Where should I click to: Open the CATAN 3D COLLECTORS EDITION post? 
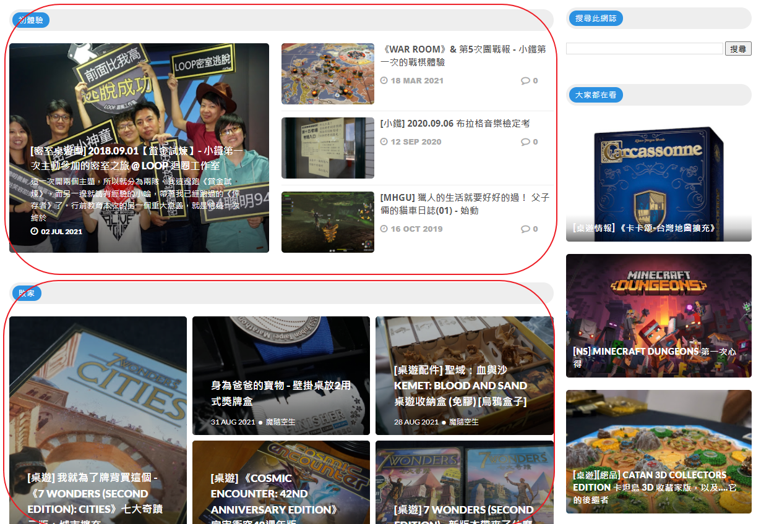(x=659, y=452)
